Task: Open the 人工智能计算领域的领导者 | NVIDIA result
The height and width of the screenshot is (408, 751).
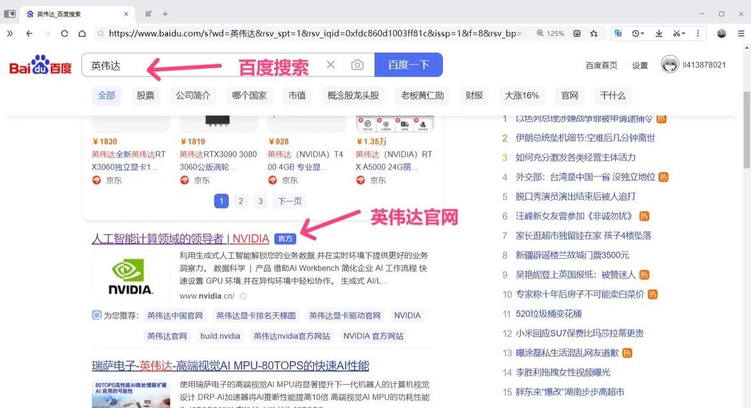Action: coord(181,238)
